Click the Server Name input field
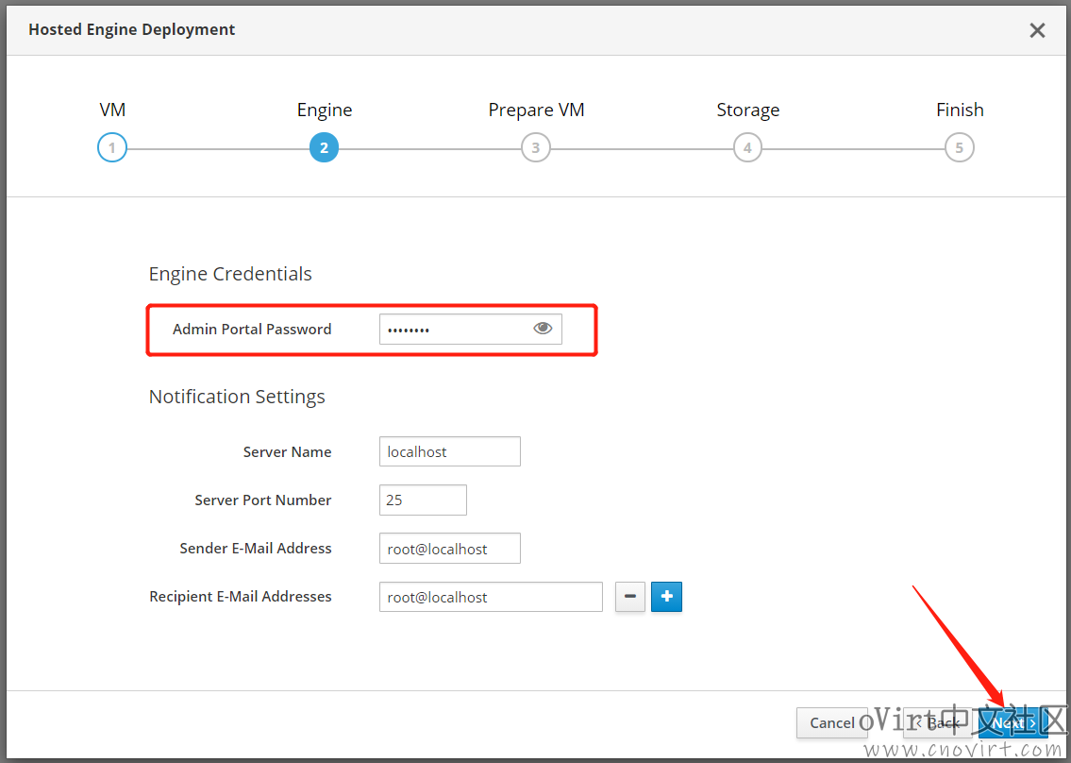 [450, 452]
